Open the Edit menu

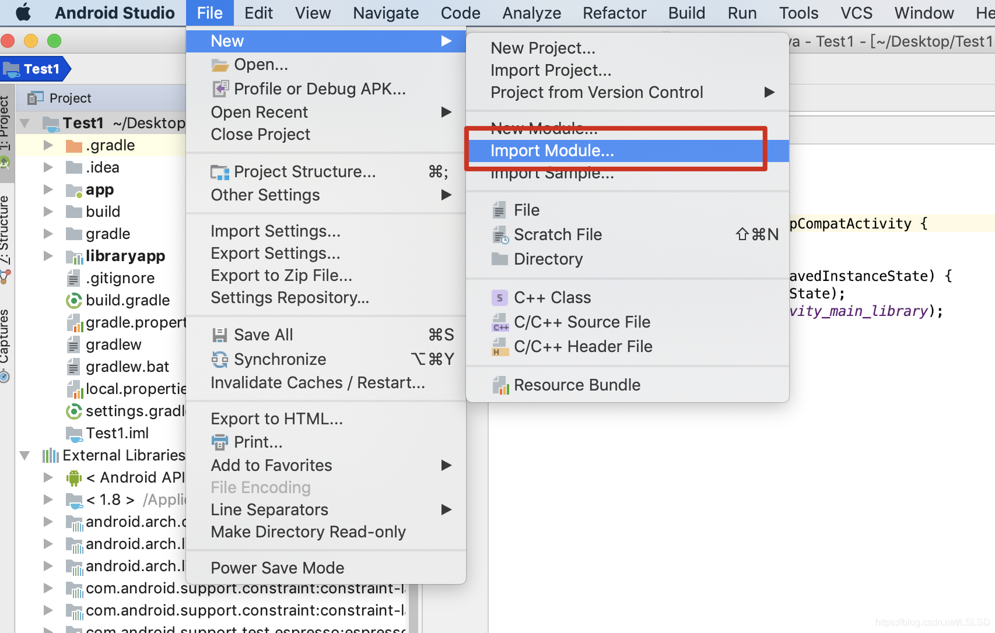point(258,13)
